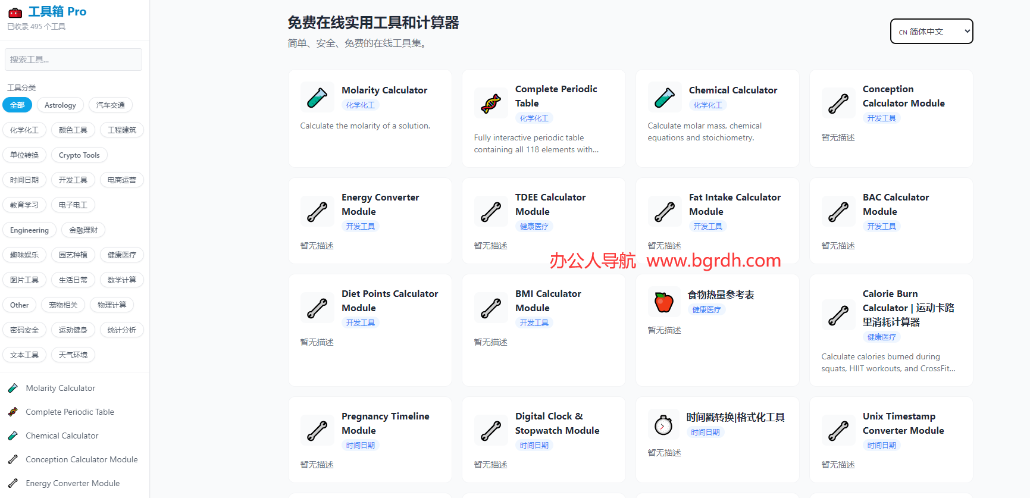
Task: Click the wrench icon on the Fat Intake Calculator Module card
Action: click(x=665, y=211)
